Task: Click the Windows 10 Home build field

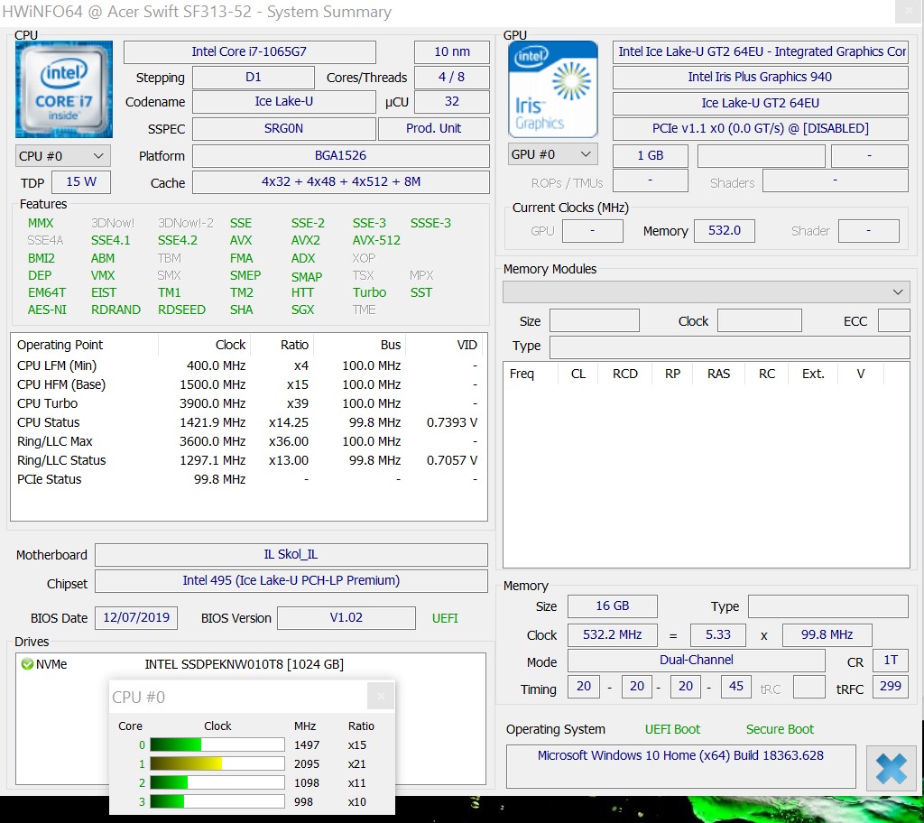Action: click(x=680, y=766)
